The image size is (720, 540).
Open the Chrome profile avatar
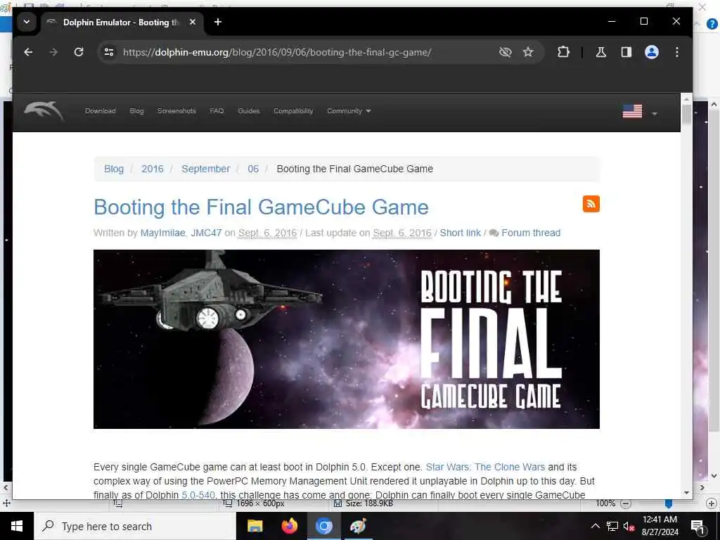click(x=652, y=52)
